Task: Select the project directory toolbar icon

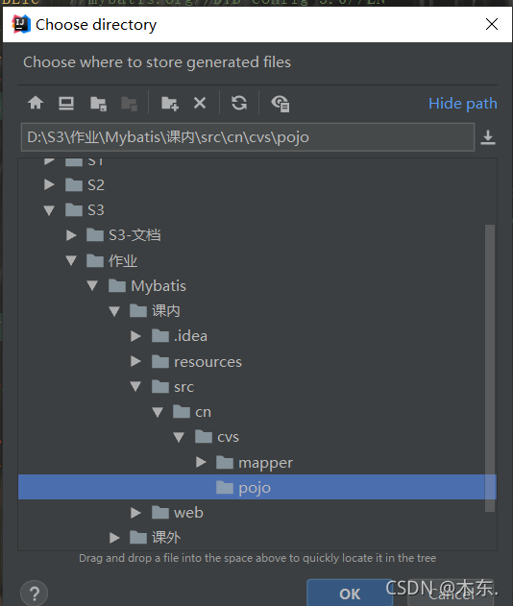Action: (x=98, y=104)
